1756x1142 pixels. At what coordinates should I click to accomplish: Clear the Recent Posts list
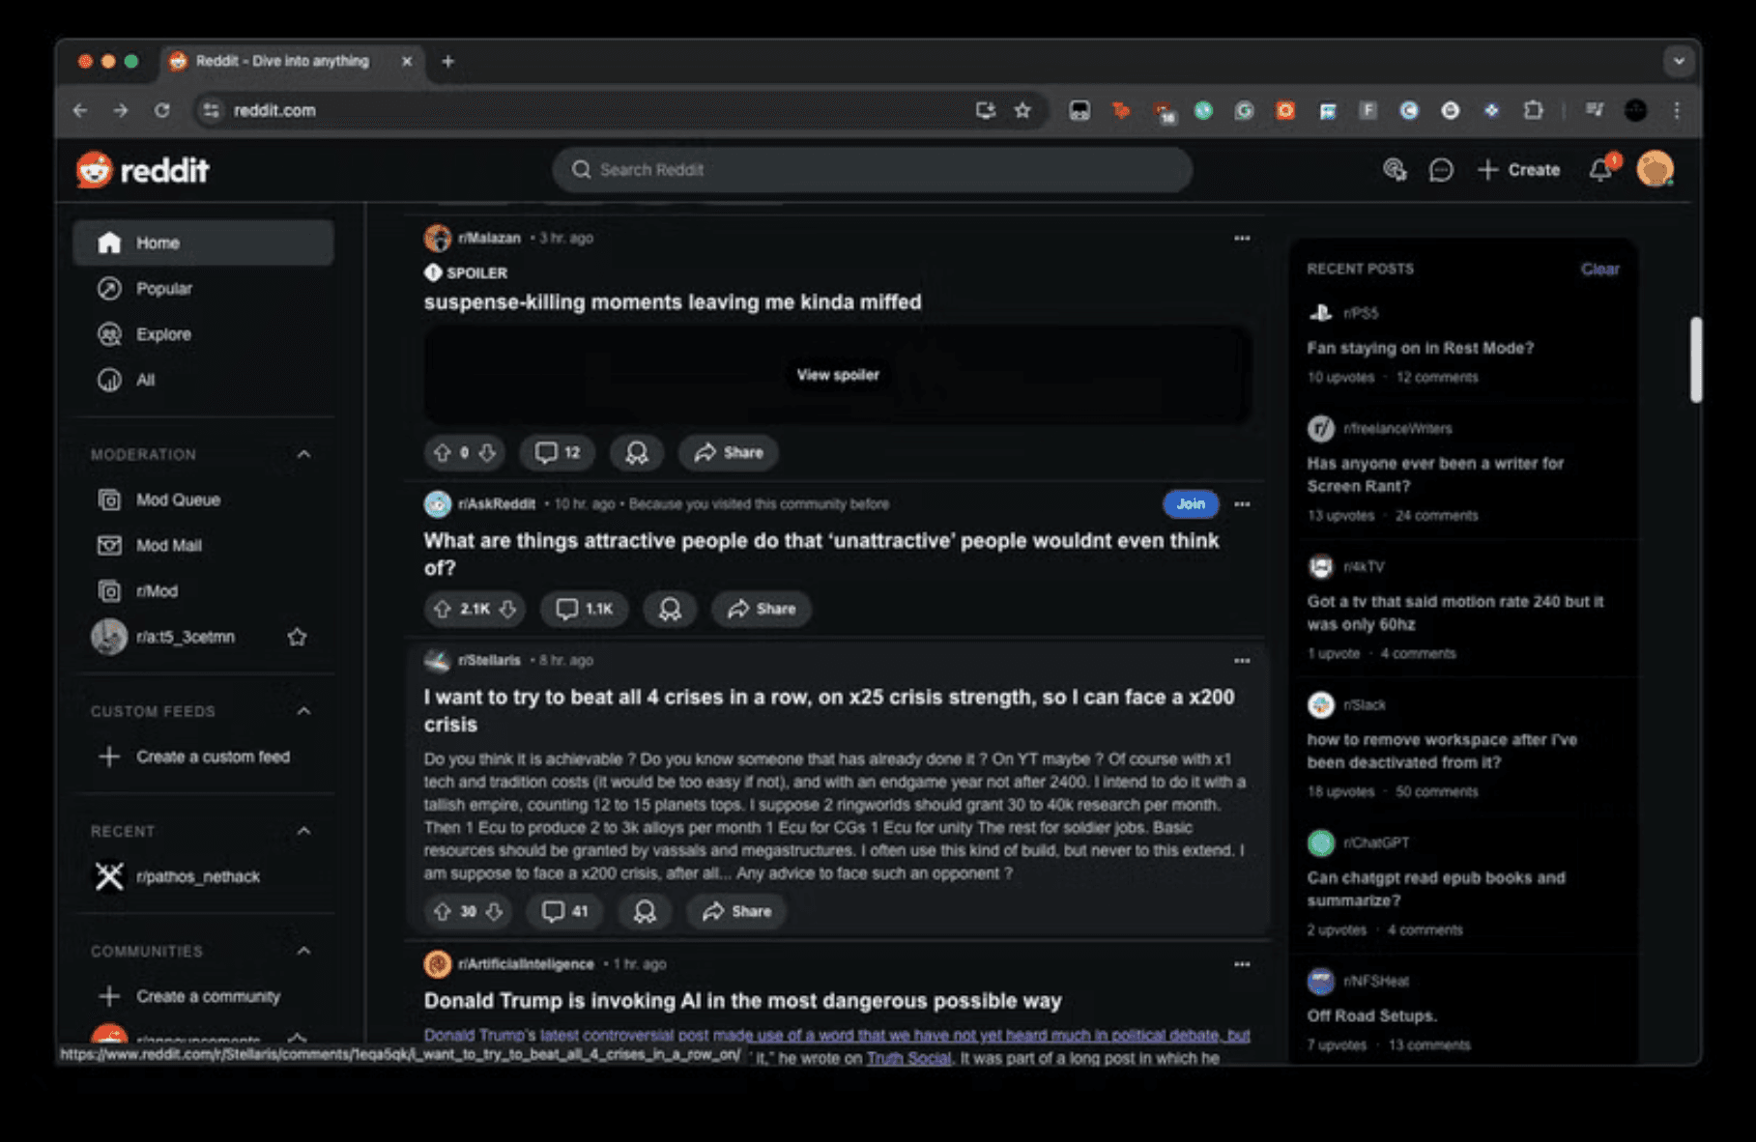point(1599,269)
